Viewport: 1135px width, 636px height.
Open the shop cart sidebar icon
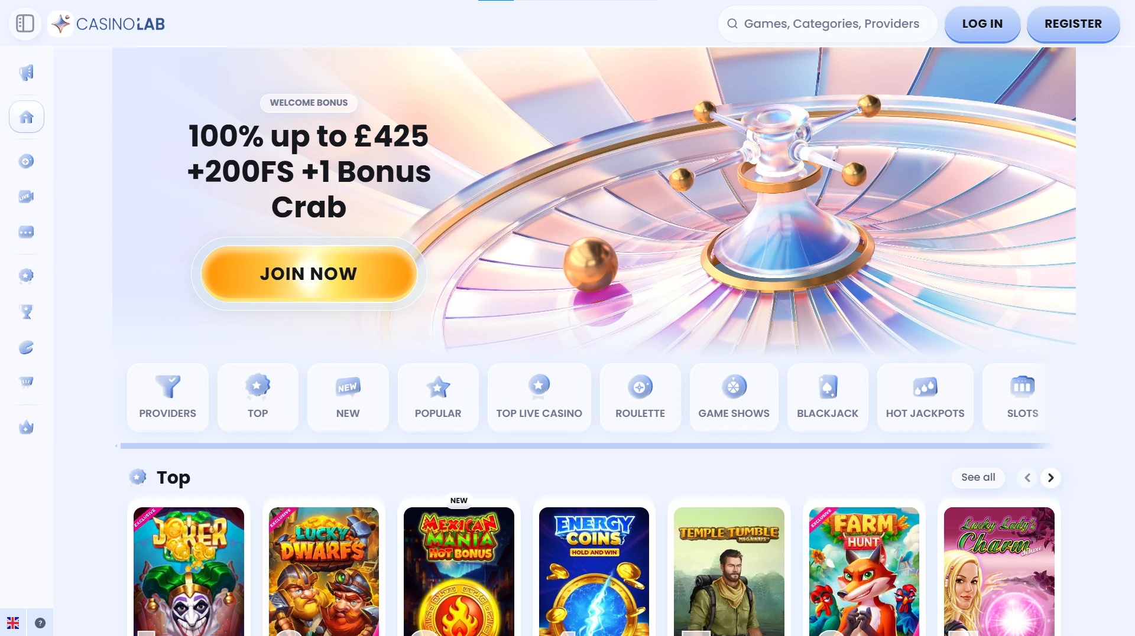click(x=26, y=382)
